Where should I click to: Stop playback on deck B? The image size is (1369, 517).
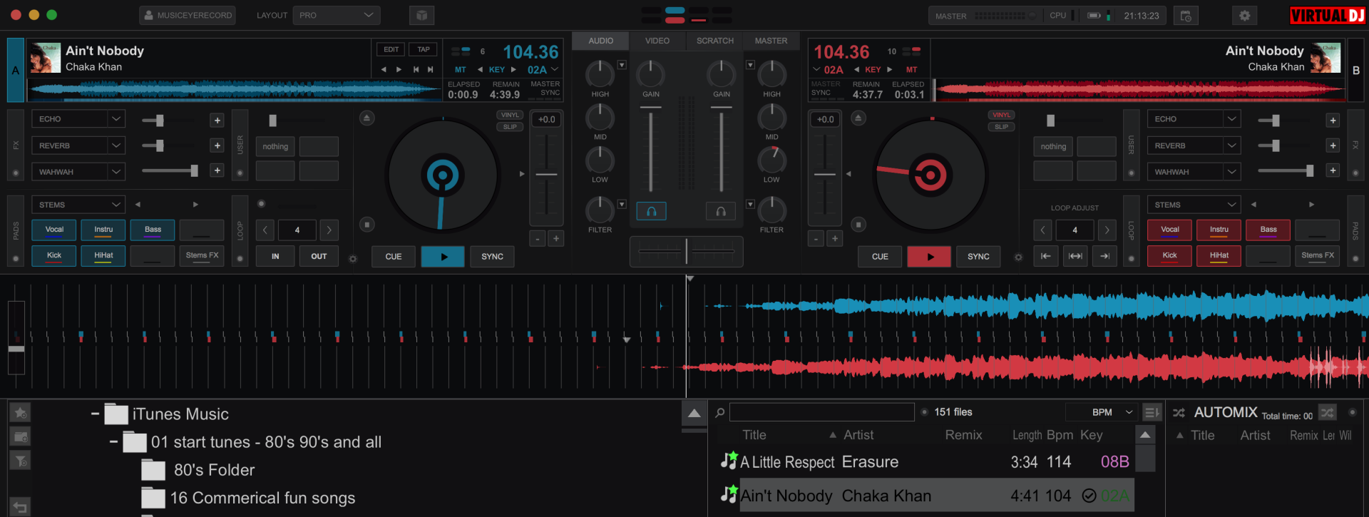click(858, 225)
